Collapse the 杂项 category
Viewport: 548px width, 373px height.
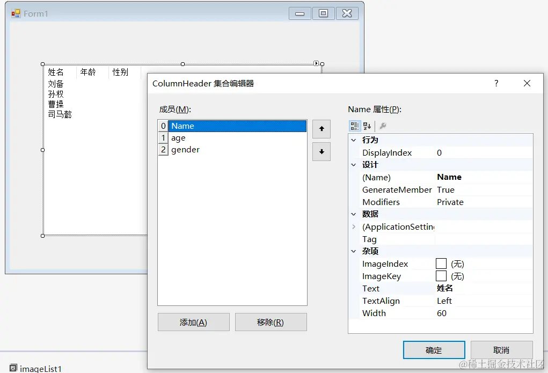coord(354,251)
